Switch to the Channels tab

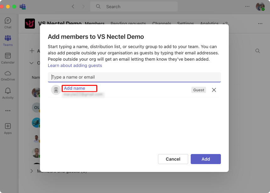(162, 23)
